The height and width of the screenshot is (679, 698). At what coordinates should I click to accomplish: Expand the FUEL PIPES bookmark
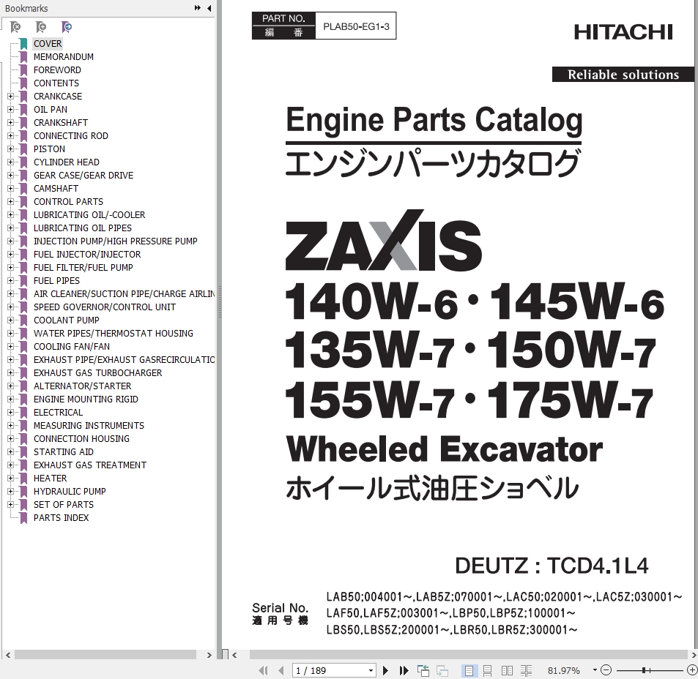[x=11, y=280]
